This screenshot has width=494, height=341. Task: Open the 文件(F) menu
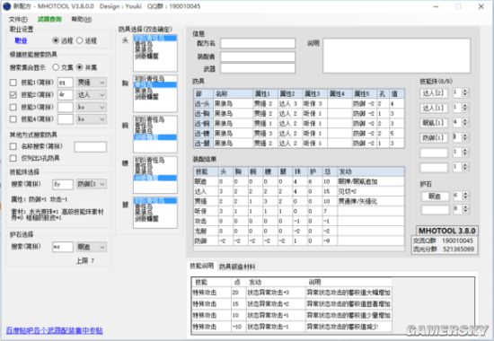(x=18, y=19)
